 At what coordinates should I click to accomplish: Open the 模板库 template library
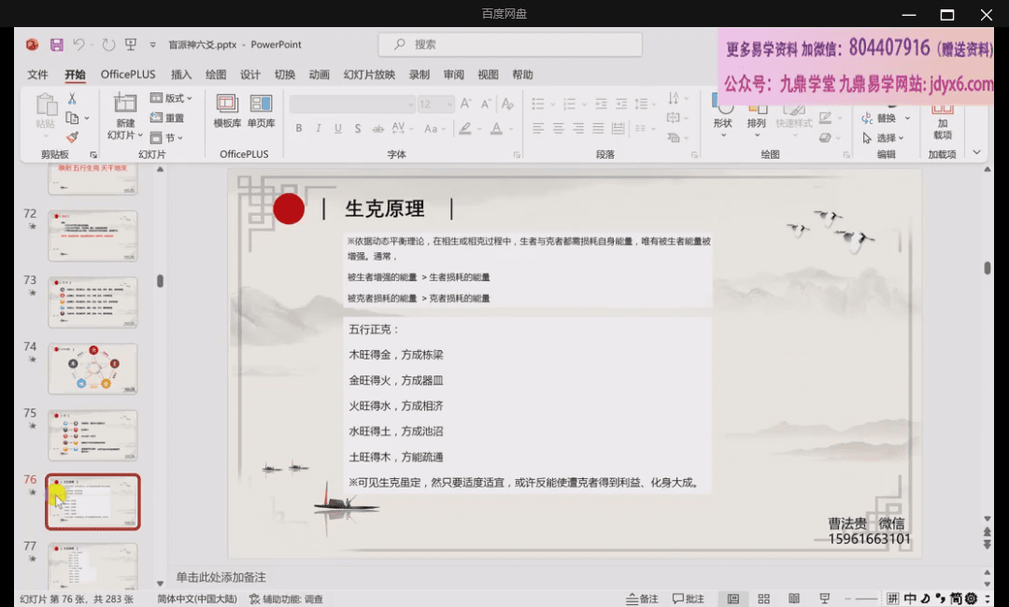(227, 110)
